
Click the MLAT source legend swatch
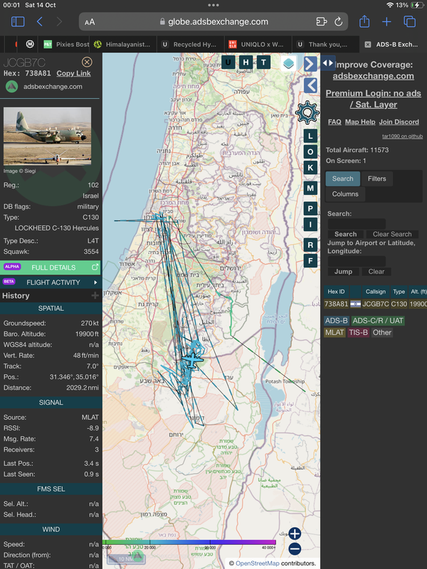(334, 332)
